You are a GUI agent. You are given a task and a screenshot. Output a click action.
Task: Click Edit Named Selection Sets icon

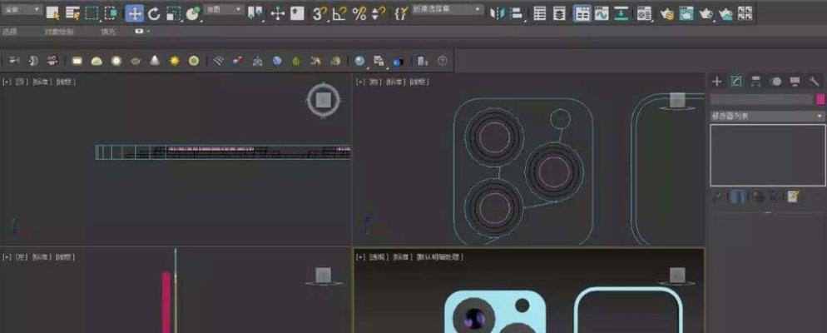point(401,13)
